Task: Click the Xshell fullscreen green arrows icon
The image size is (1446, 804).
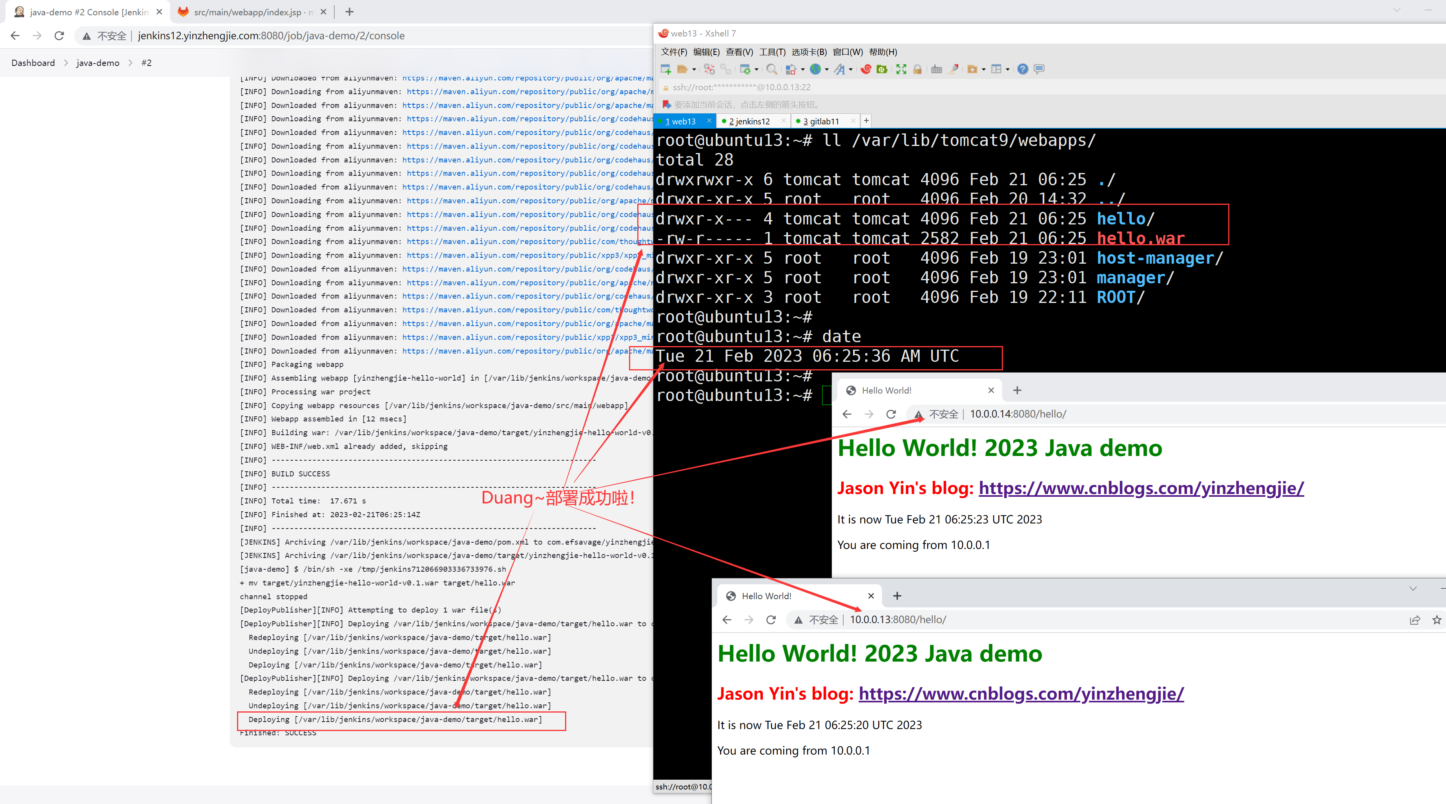Action: click(x=901, y=69)
